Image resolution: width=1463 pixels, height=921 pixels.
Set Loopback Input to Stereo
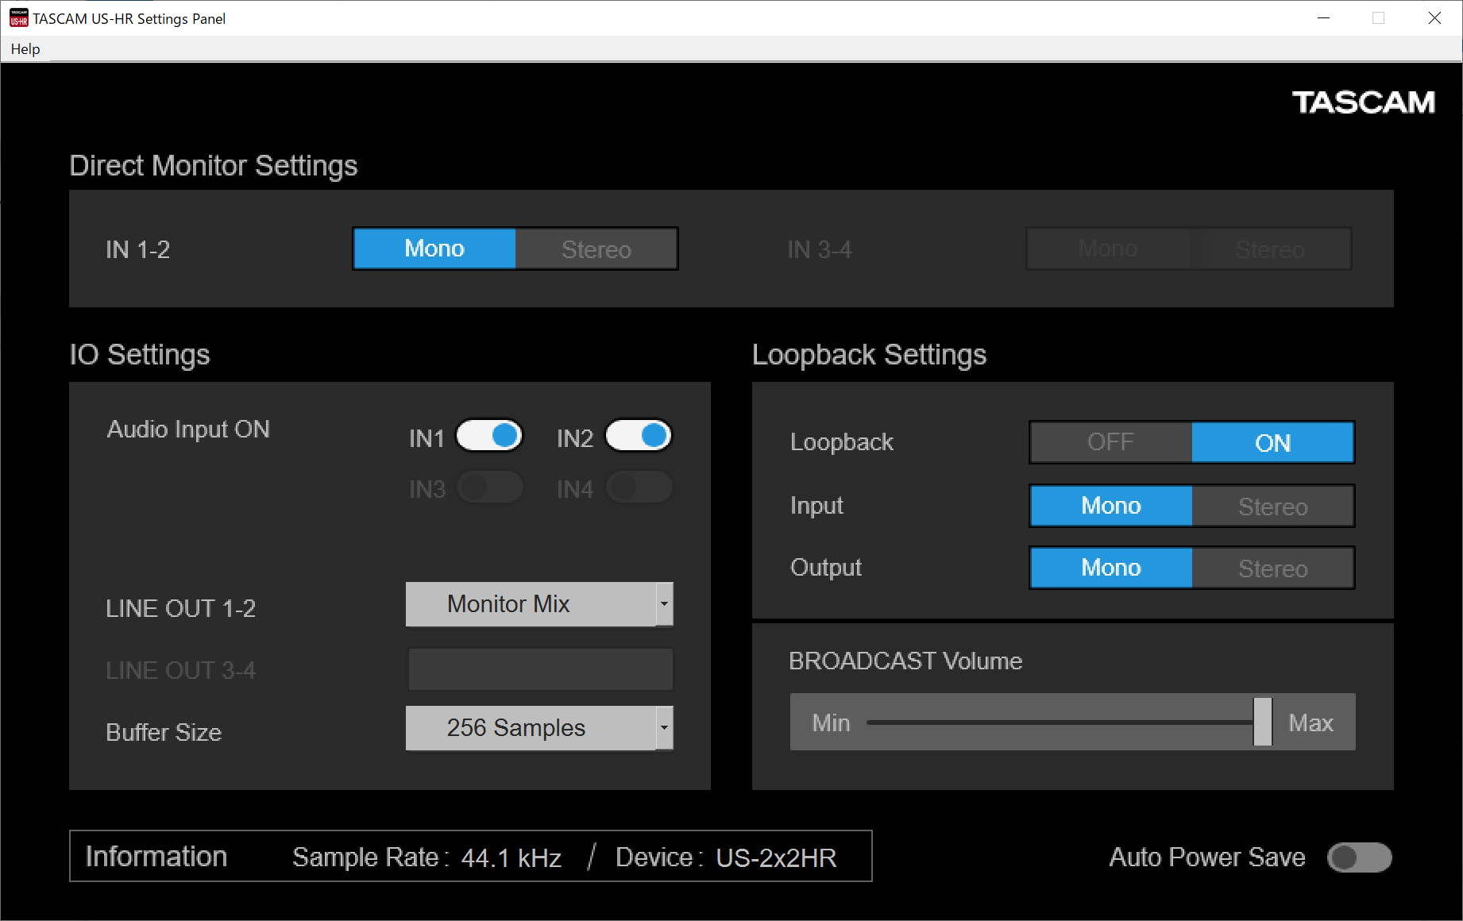1272,506
